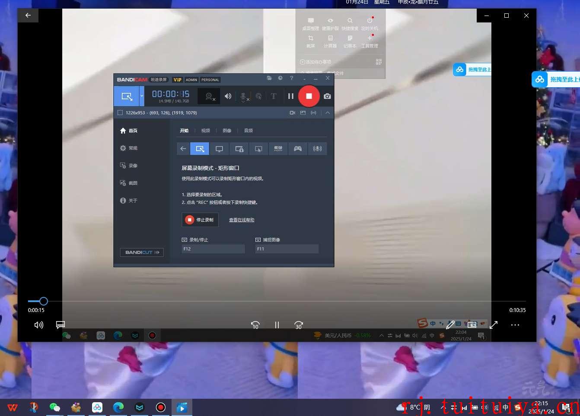
Task: Open Bandicam help question mark
Action: (x=292, y=78)
